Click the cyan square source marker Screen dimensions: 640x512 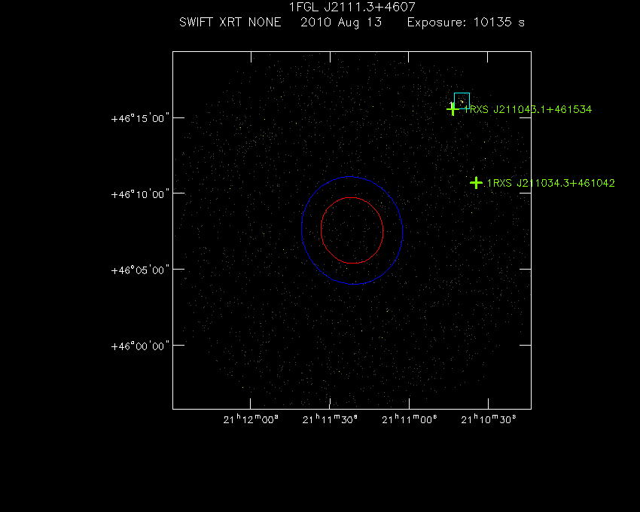(x=462, y=100)
